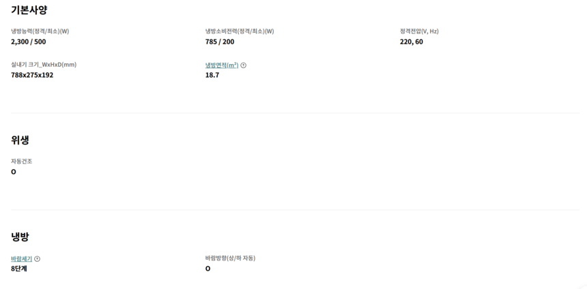Click the info icon next to 바람세기

coord(38,259)
